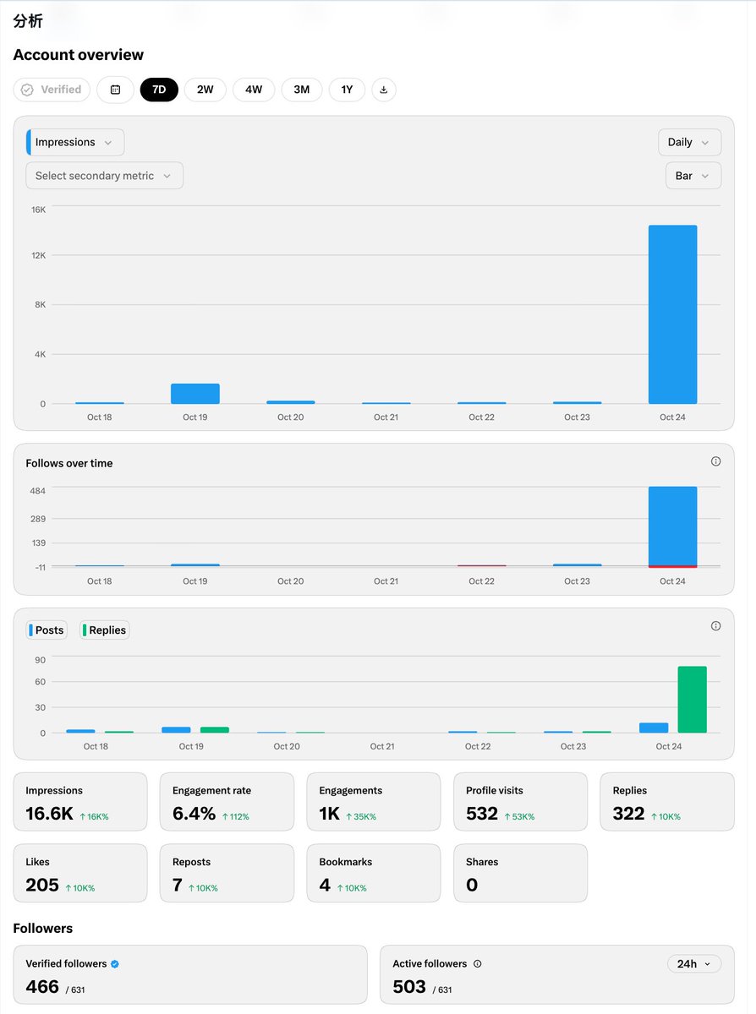Click the Verified followers 466 card

(190, 974)
